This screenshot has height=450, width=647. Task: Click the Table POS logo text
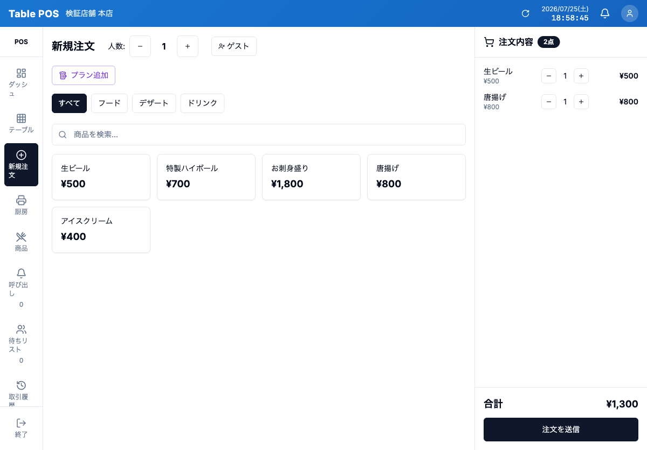pyautogui.click(x=33, y=13)
